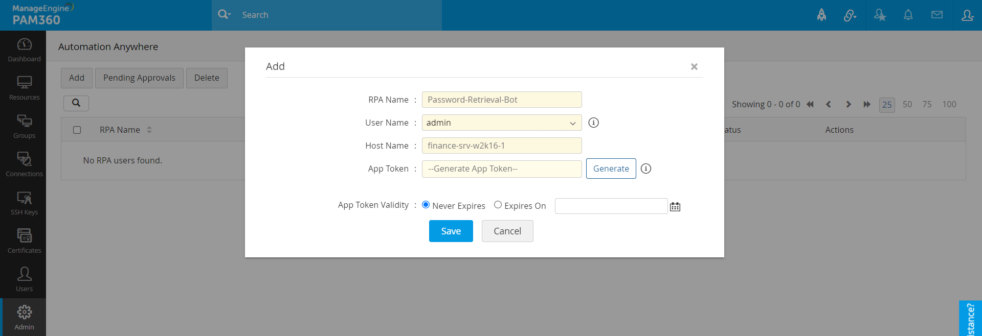The width and height of the screenshot is (982, 336).
Task: Open the search options dropdown arrow
Action: coord(229,15)
